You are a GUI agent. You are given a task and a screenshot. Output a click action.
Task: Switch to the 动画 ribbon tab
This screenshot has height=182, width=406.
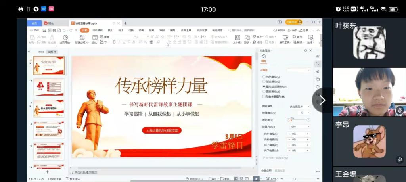click(141, 30)
